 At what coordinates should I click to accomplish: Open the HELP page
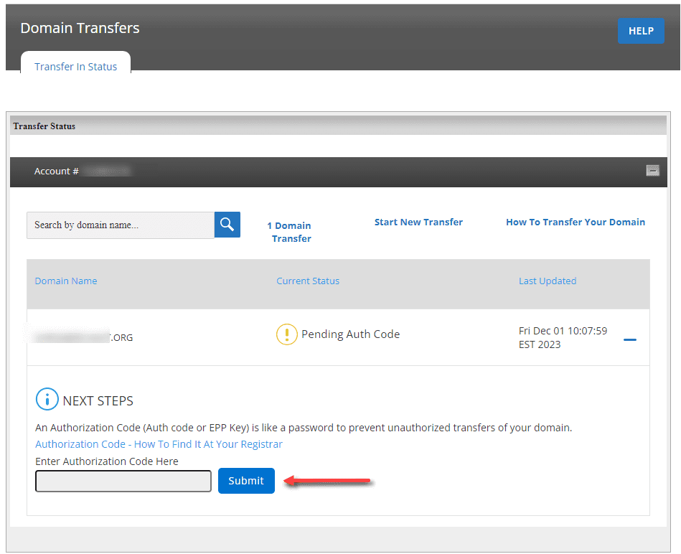(640, 31)
